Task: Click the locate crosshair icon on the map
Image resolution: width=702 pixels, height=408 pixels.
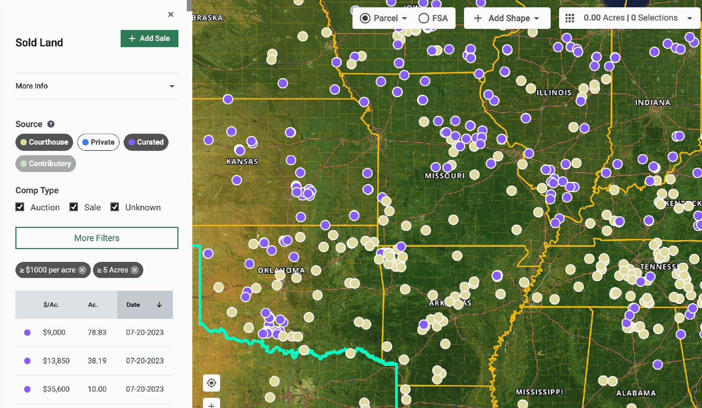Action: click(211, 383)
